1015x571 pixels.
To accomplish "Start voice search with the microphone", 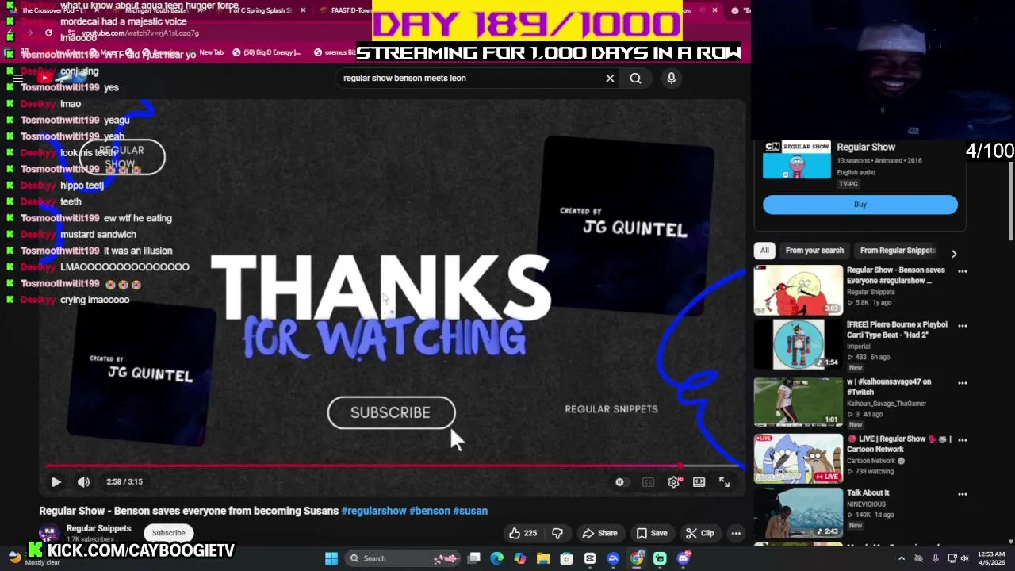I will [671, 78].
